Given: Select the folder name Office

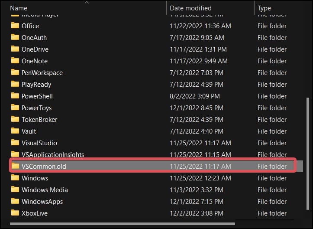Looking at the screenshot, I should coord(30,26).
